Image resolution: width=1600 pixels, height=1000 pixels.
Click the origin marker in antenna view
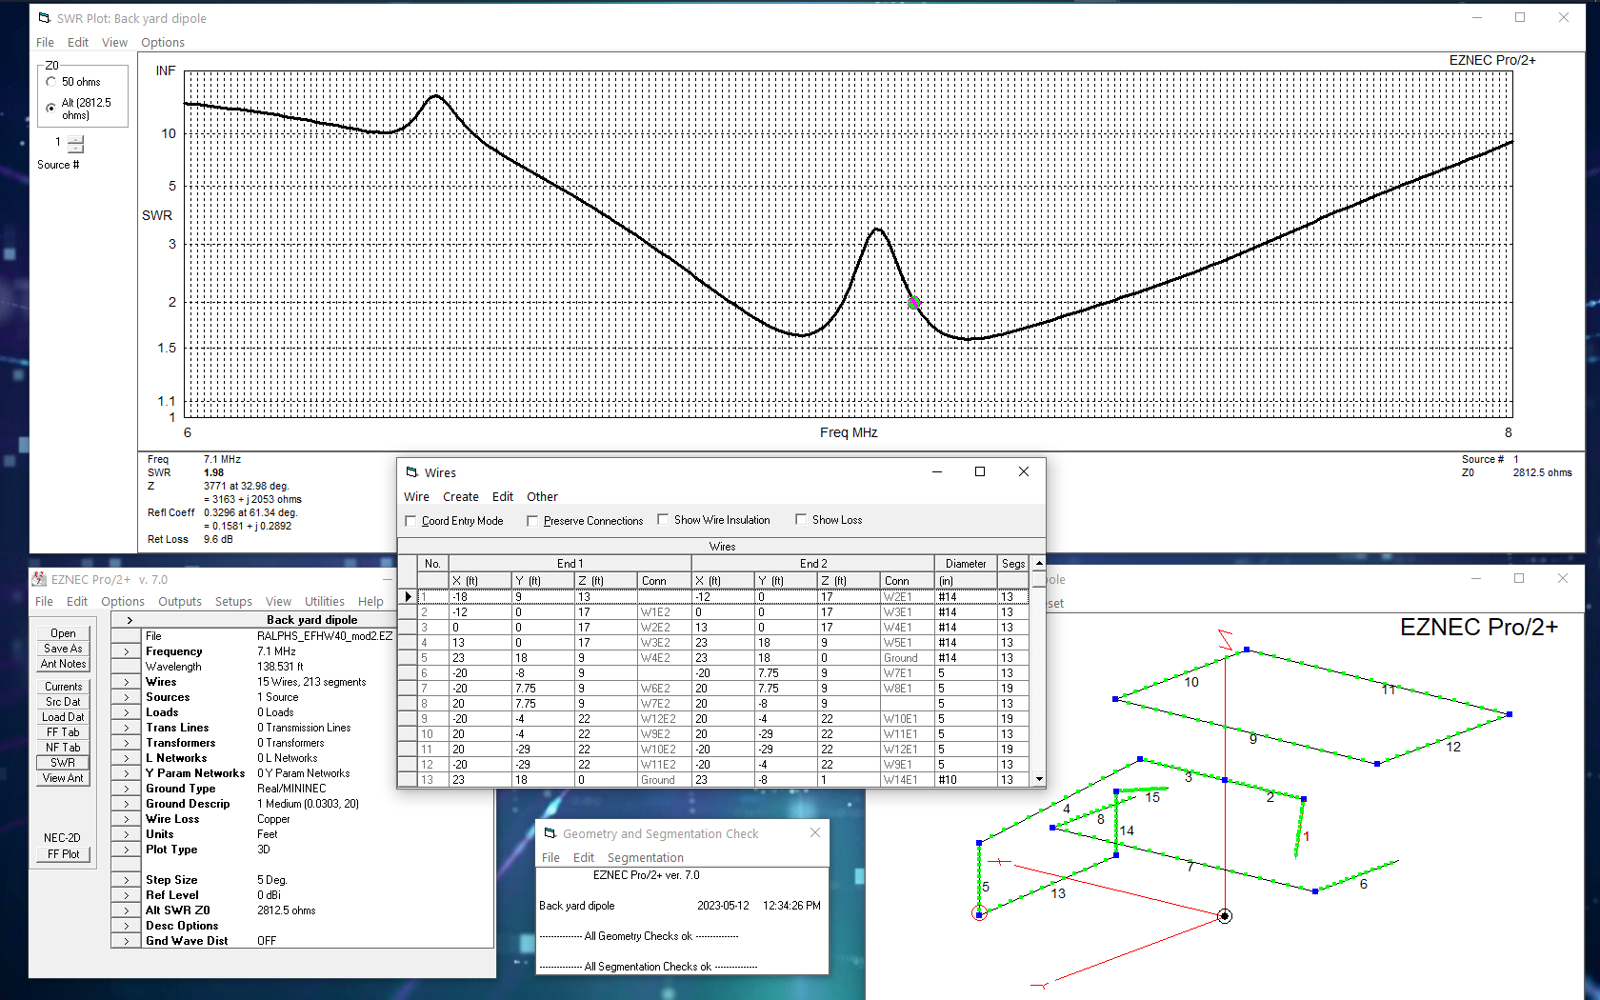pyautogui.click(x=1225, y=916)
